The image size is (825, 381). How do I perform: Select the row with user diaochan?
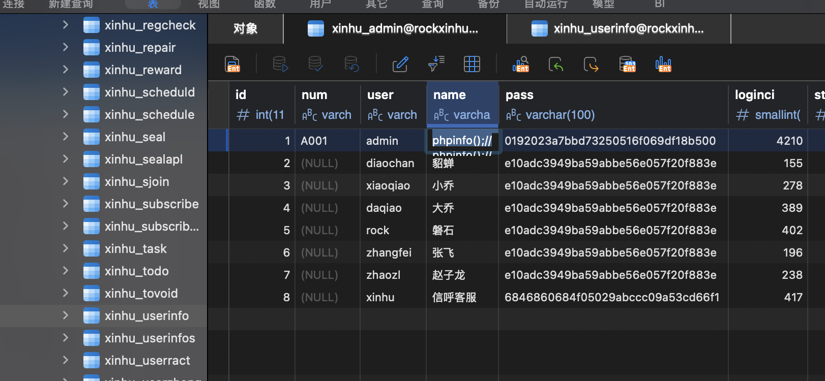pyautogui.click(x=516, y=163)
